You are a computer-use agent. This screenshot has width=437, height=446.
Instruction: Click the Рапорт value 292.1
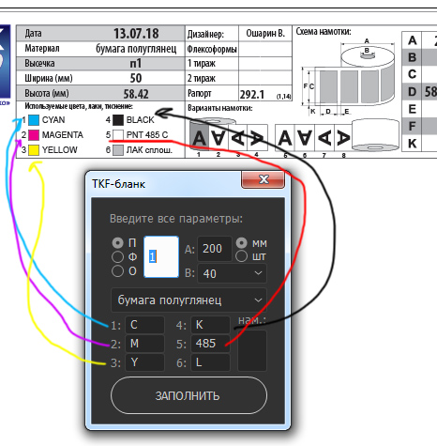tap(252, 95)
